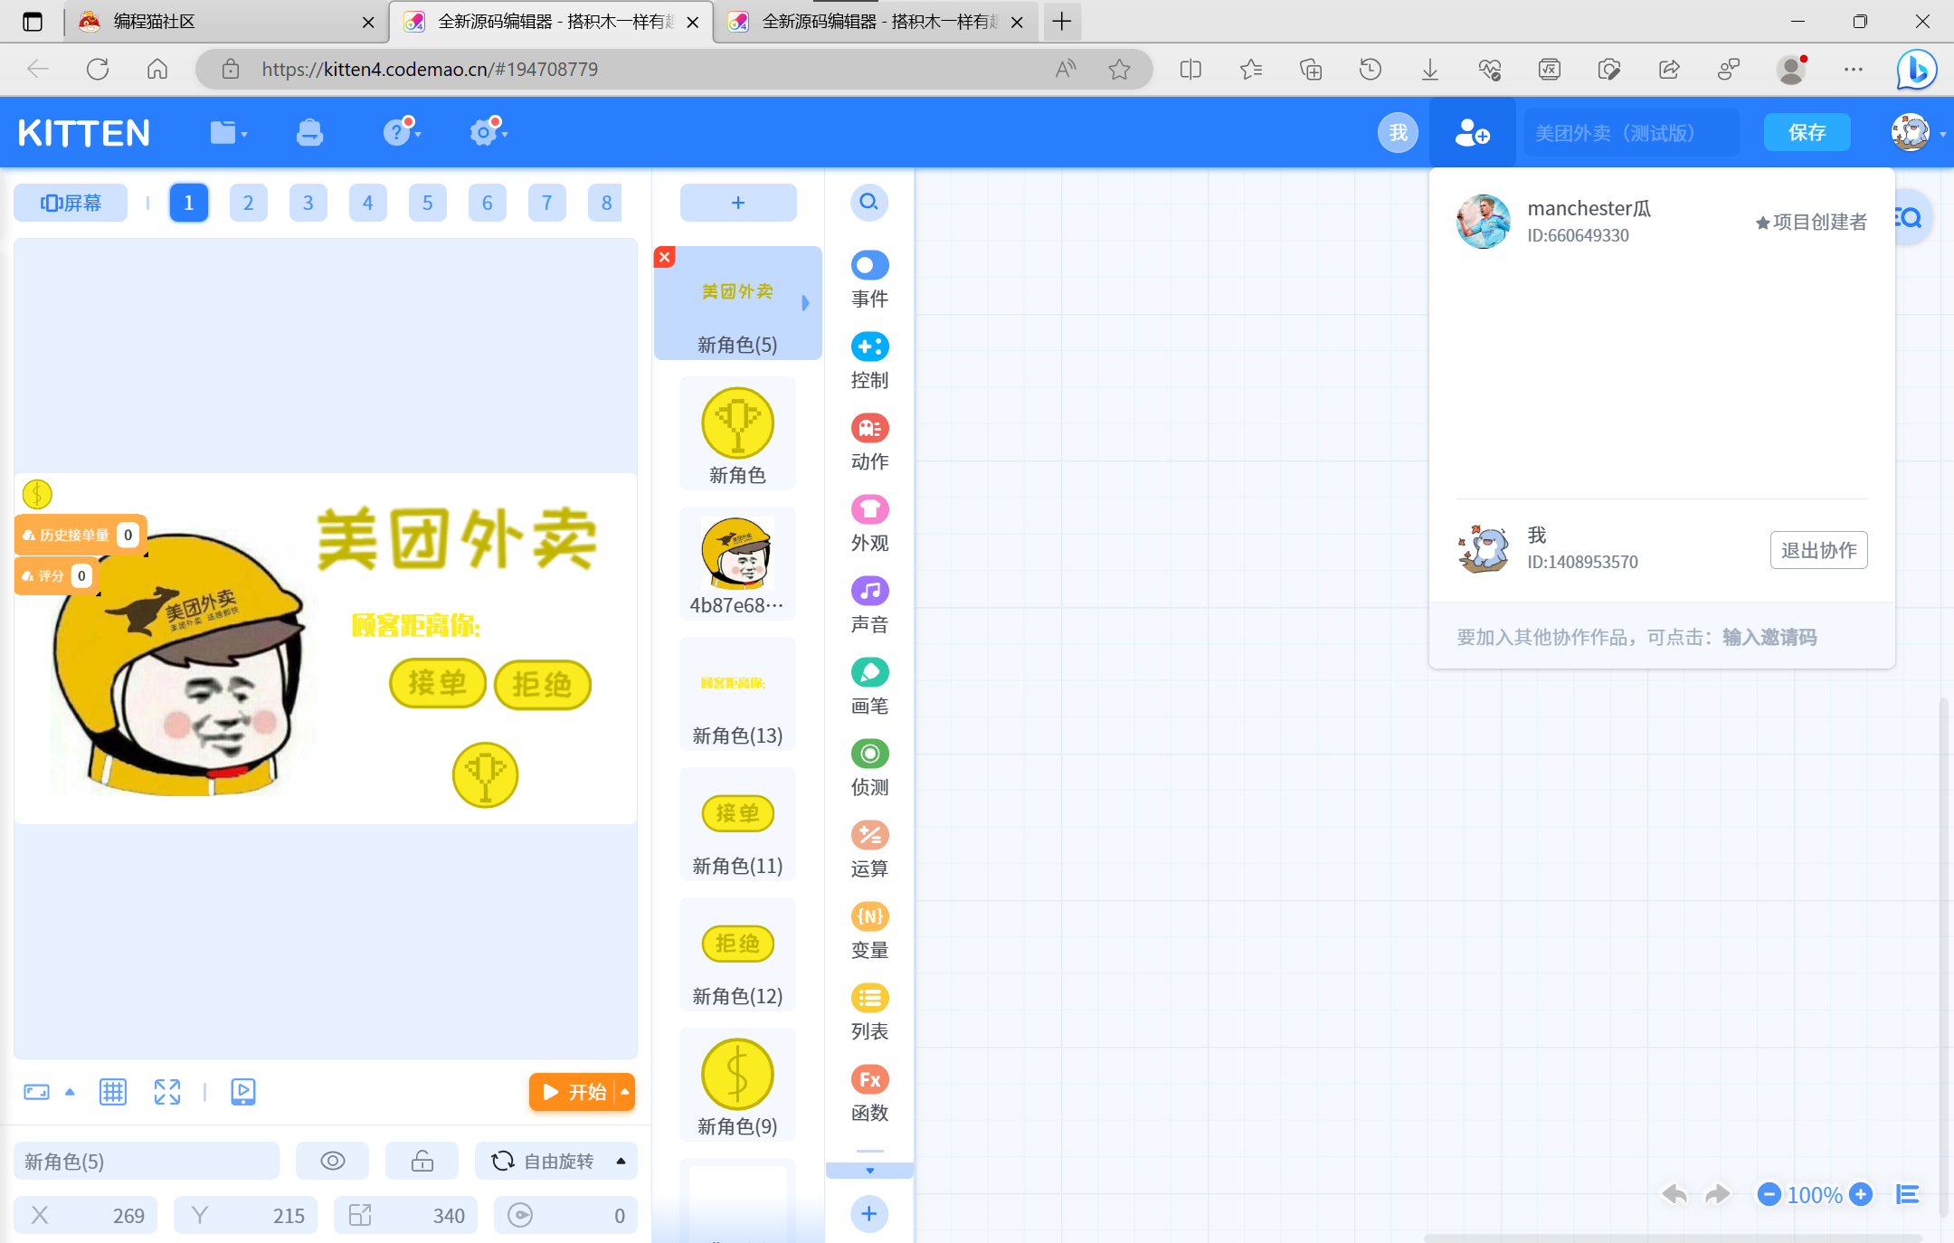The image size is (1954, 1243).
Task: Open the backpack icon in the header
Action: [x=309, y=133]
